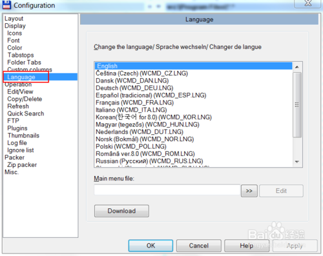Viewport: 323px width, 256px height.
Task: Select Tabstops in the left list
Action: [x=21, y=55]
